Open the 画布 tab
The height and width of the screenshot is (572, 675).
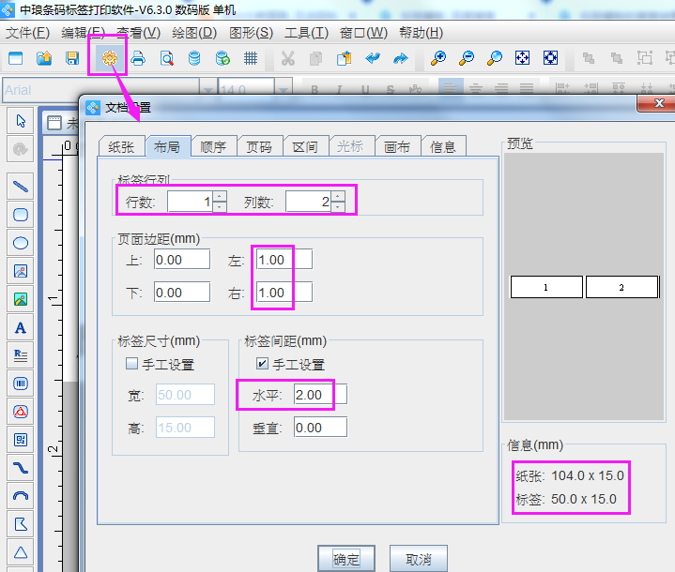[397, 146]
